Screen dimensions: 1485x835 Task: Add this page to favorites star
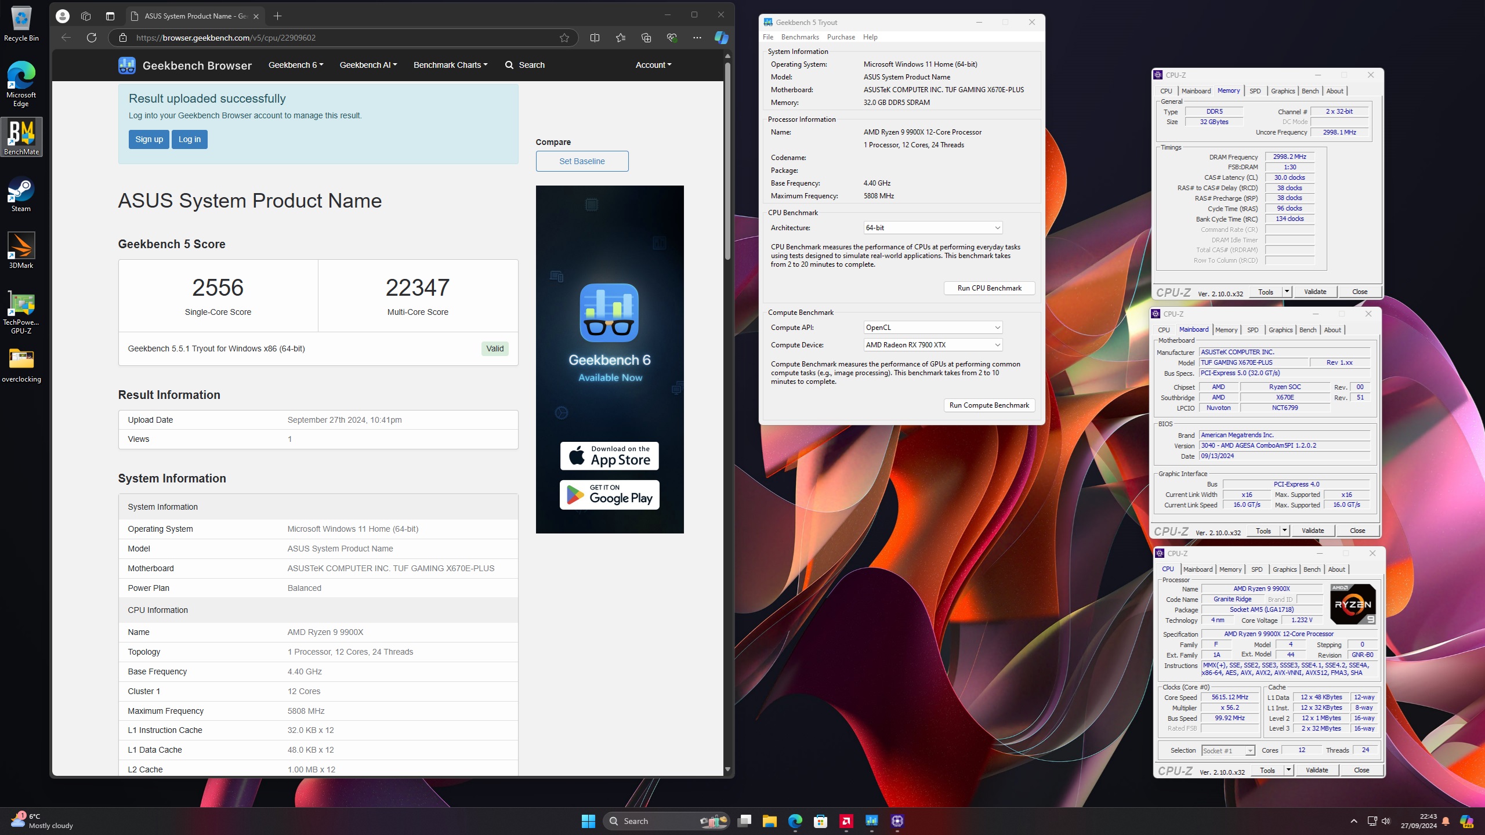(564, 38)
